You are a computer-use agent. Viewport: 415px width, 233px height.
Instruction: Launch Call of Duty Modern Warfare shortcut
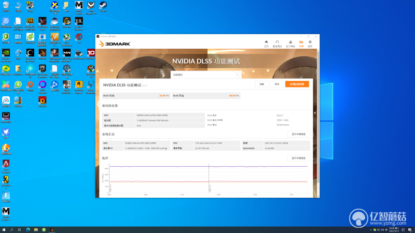[67, 55]
